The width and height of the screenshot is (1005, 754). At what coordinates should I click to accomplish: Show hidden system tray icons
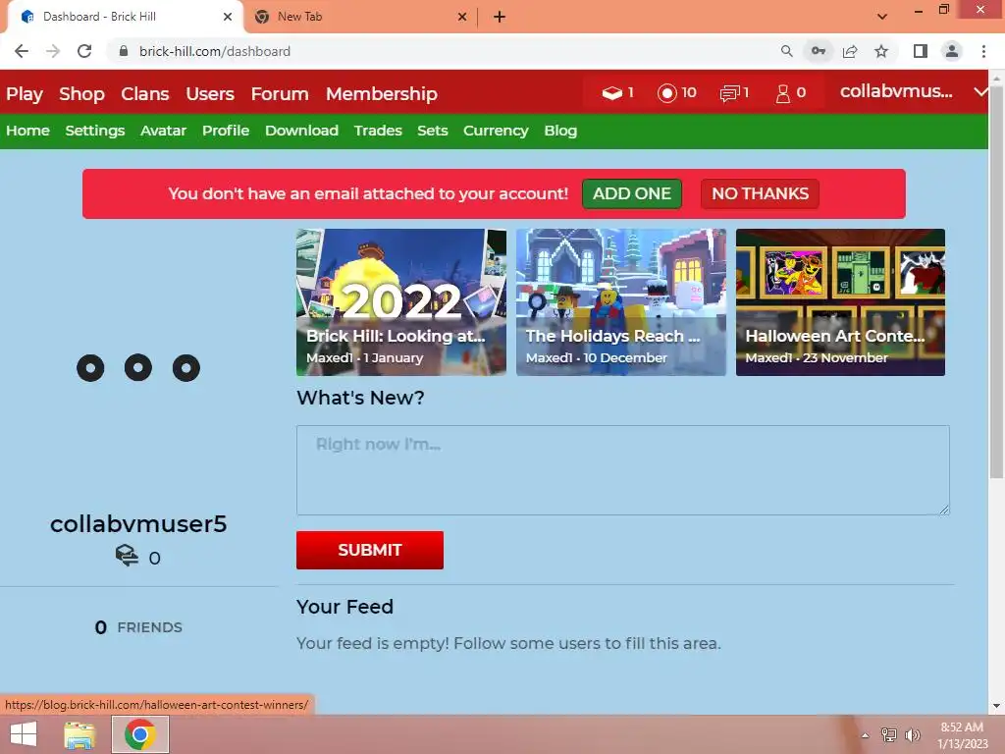coord(865,735)
